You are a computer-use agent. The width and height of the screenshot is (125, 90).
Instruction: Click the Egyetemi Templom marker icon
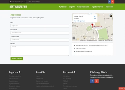click(x=81, y=36)
